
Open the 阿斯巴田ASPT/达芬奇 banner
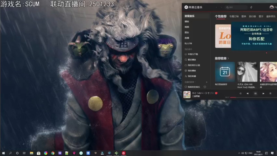click(254, 36)
